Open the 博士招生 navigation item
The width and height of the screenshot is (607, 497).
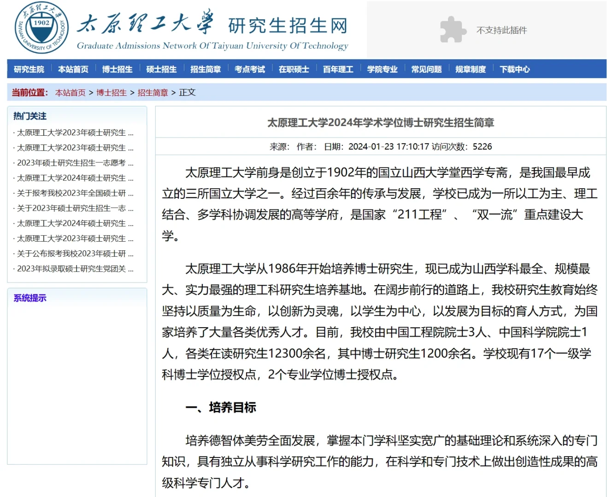(117, 69)
